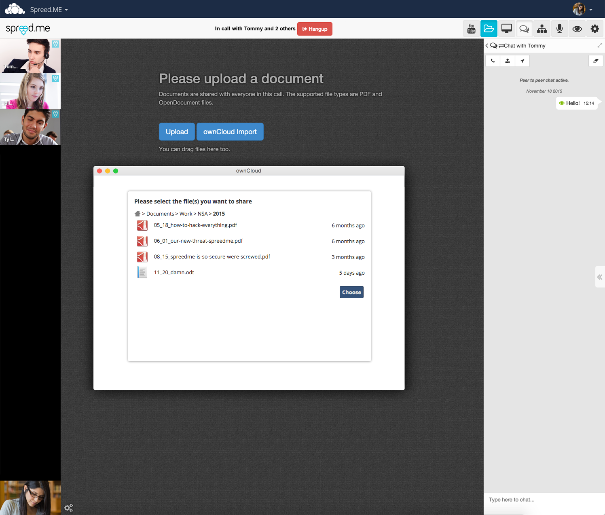Maximize the ownCloud window
The height and width of the screenshot is (515, 605).
(116, 171)
